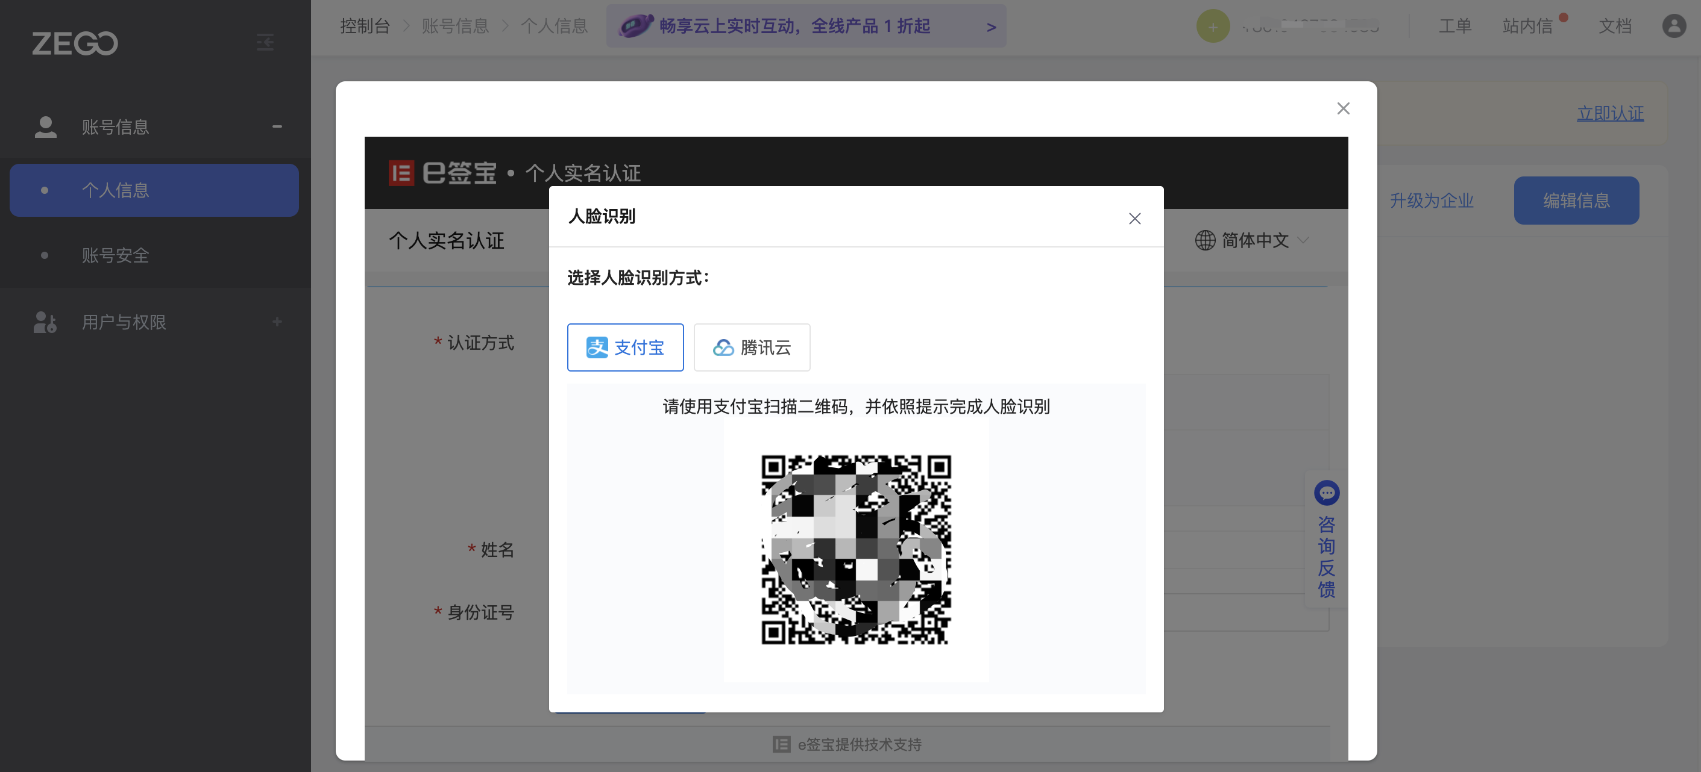Open 站内信 messages
This screenshot has height=772, width=1701.
[1527, 26]
